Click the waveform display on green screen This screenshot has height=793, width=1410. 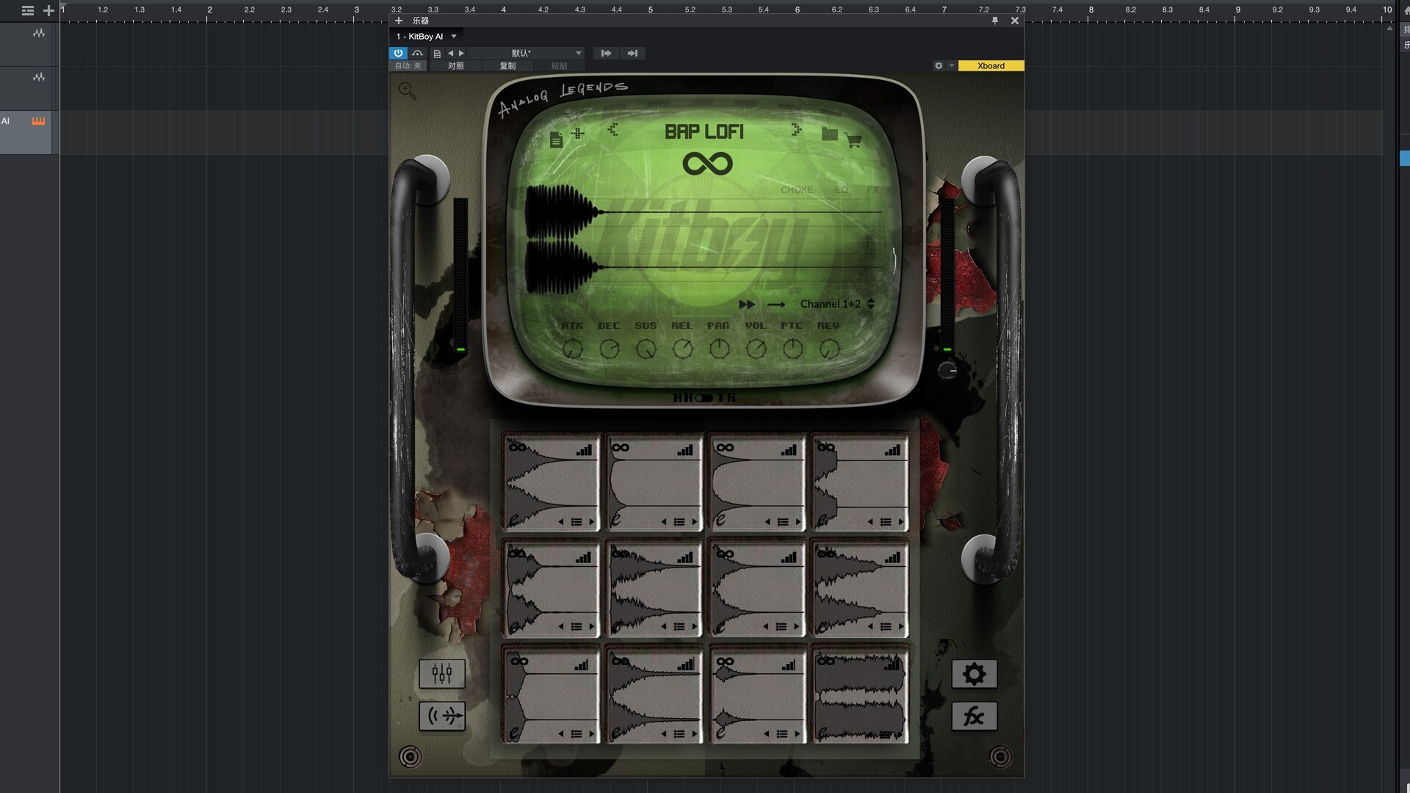tap(705, 240)
